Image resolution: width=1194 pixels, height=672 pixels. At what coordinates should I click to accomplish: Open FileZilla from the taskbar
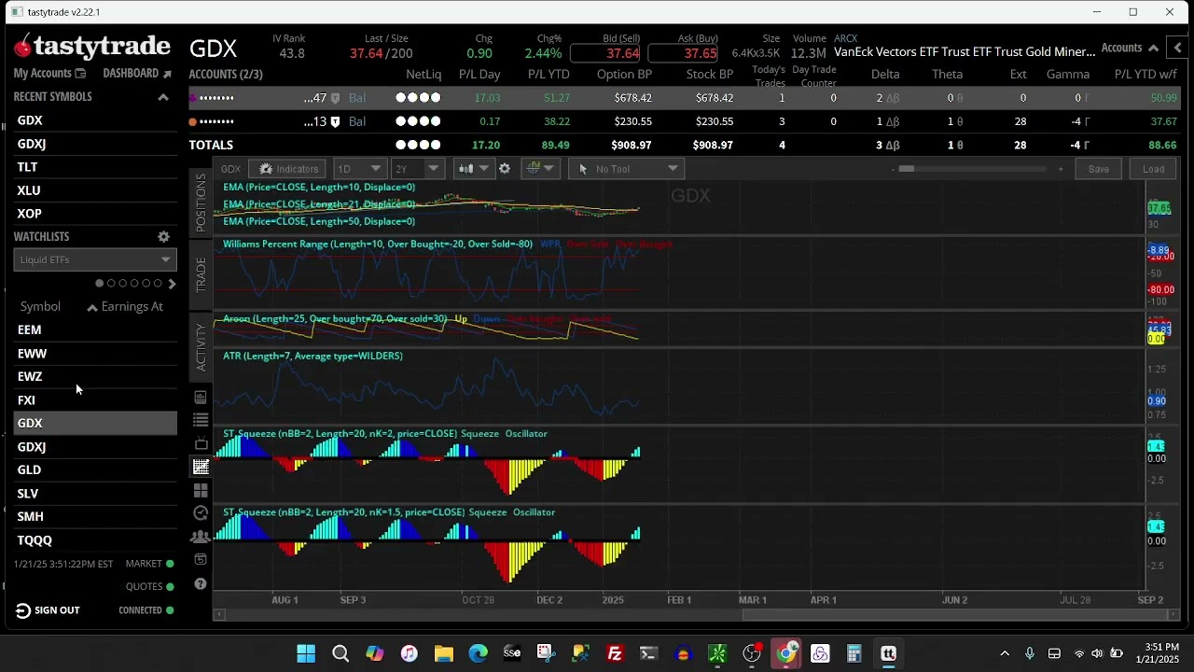(615, 654)
